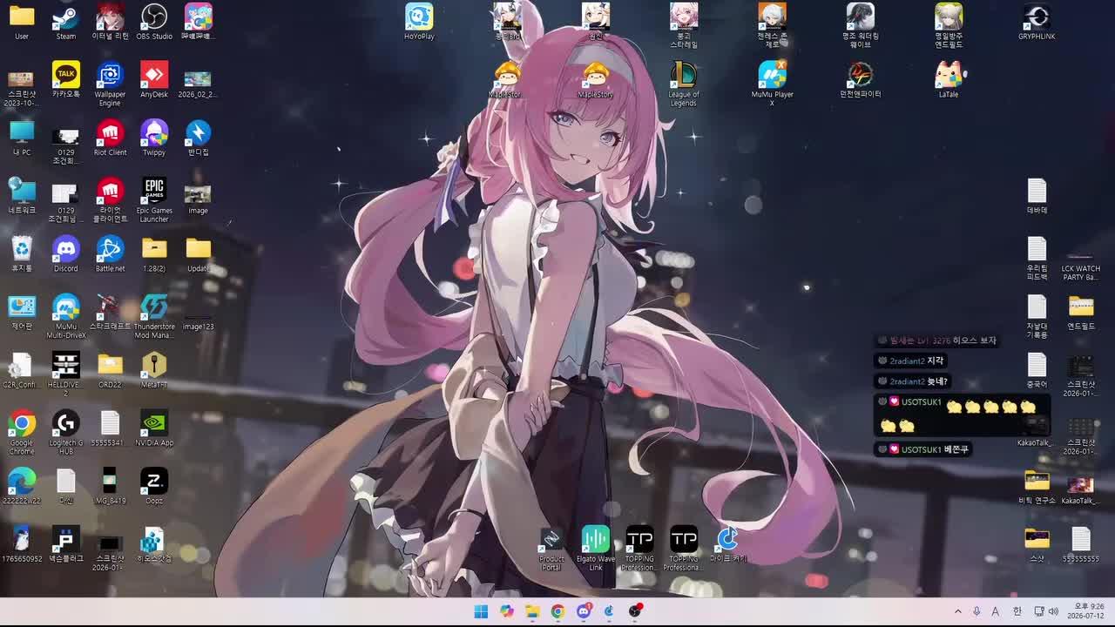The image size is (1115, 627).
Task: Click the Battle.net desktop icon
Action: 110,254
